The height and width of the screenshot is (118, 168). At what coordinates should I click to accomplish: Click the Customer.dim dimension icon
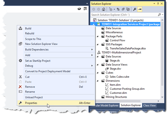click(107, 93)
